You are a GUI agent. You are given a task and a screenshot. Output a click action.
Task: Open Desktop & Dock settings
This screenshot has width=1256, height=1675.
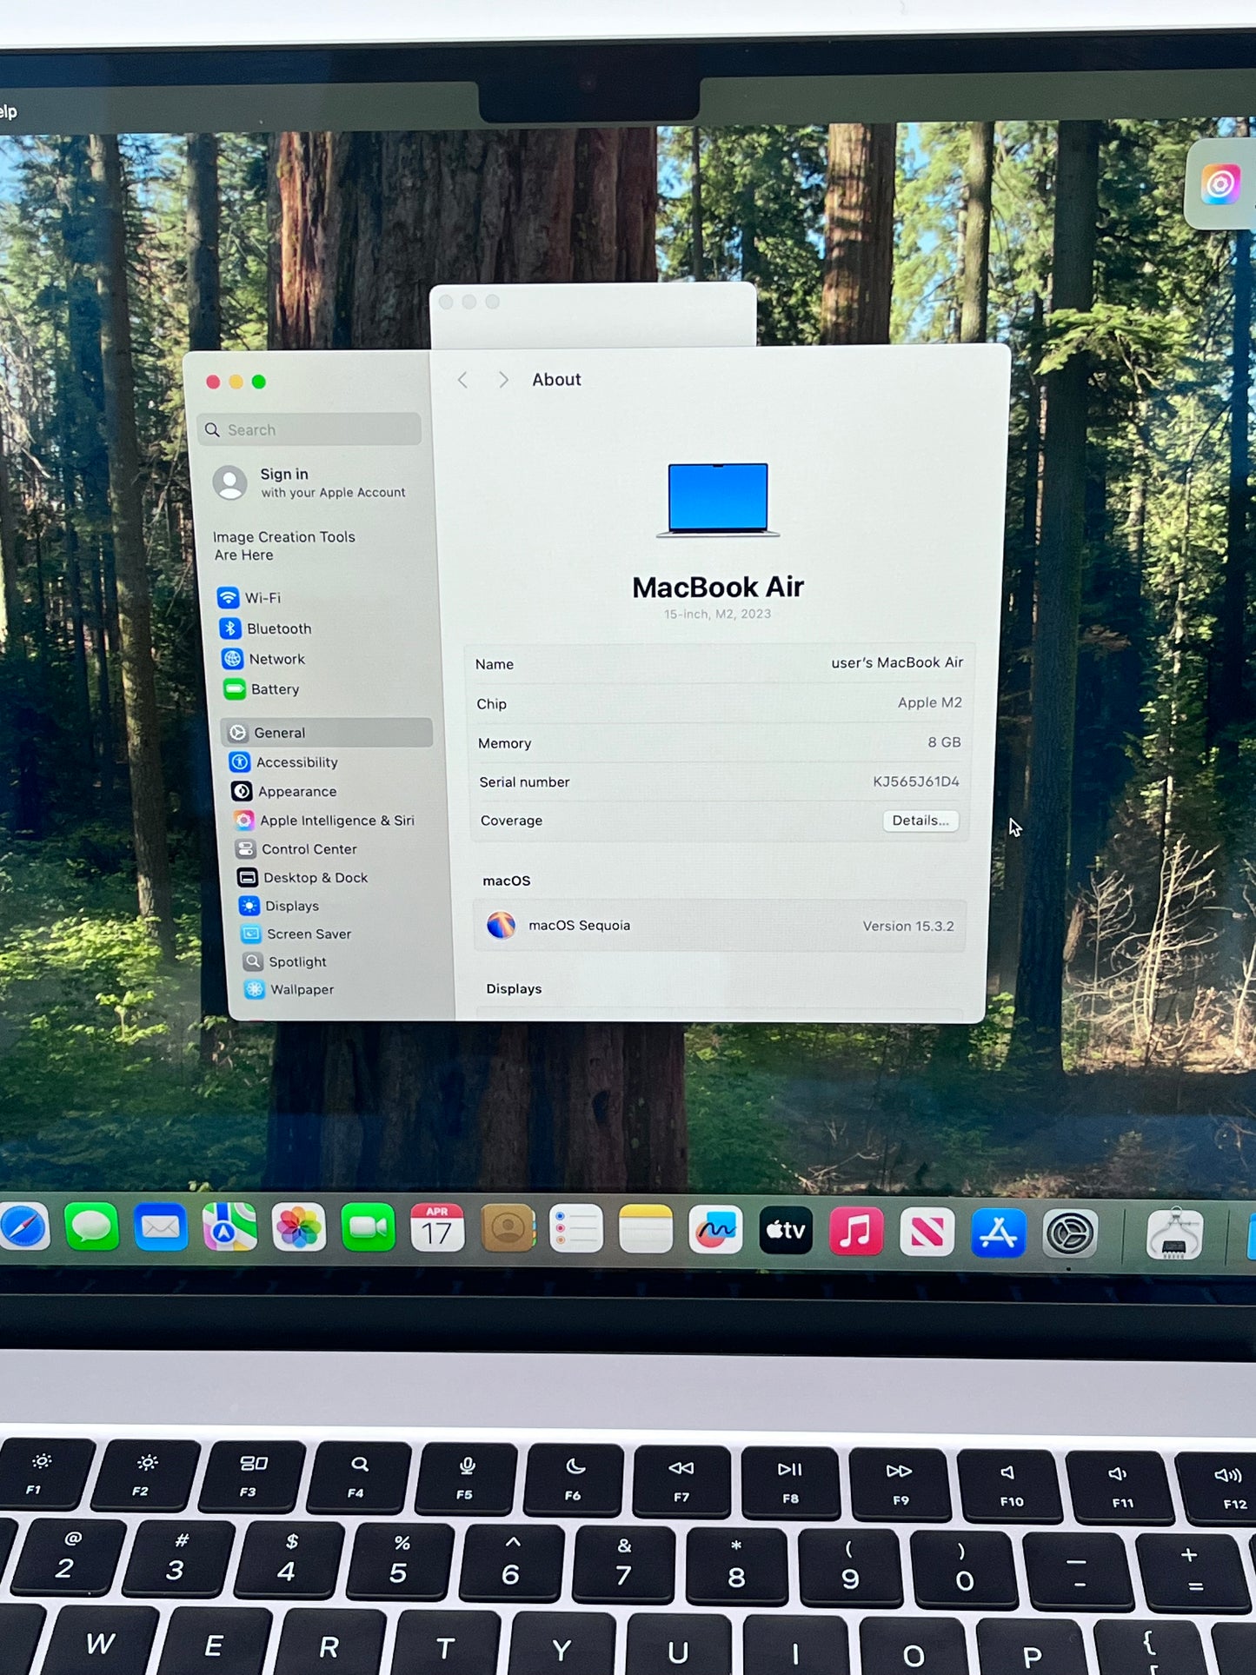(302, 878)
